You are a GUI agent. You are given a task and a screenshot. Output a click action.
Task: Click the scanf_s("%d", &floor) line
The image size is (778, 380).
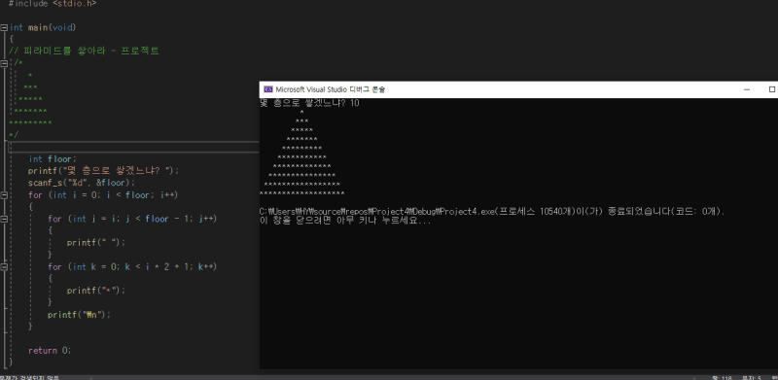click(82, 183)
